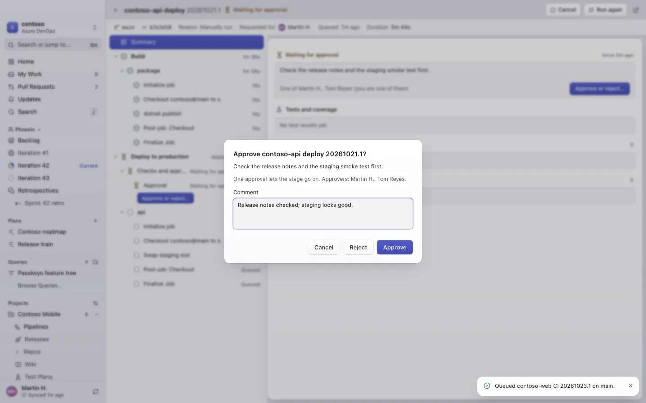The width and height of the screenshot is (646, 403).
Task: Cancel the approval dialog
Action: click(x=323, y=247)
